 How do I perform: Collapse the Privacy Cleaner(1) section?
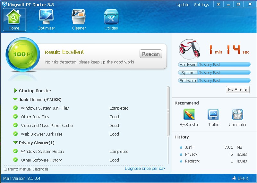15,142
